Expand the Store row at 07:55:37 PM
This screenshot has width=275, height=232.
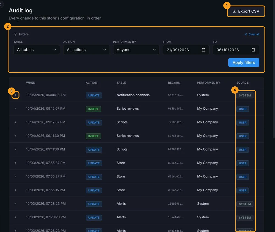point(15,163)
